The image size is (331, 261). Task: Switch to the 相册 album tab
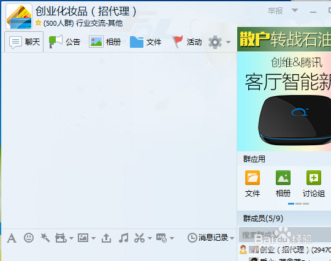coord(105,42)
